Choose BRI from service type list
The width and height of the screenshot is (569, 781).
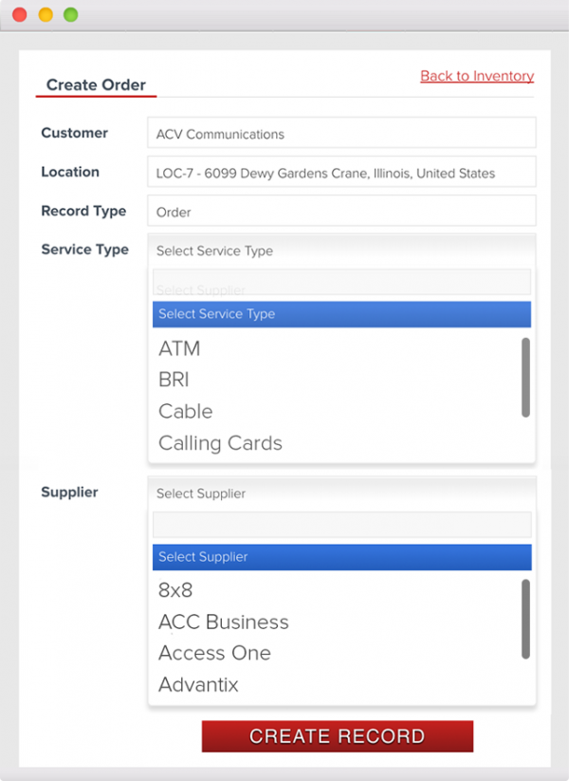[174, 380]
